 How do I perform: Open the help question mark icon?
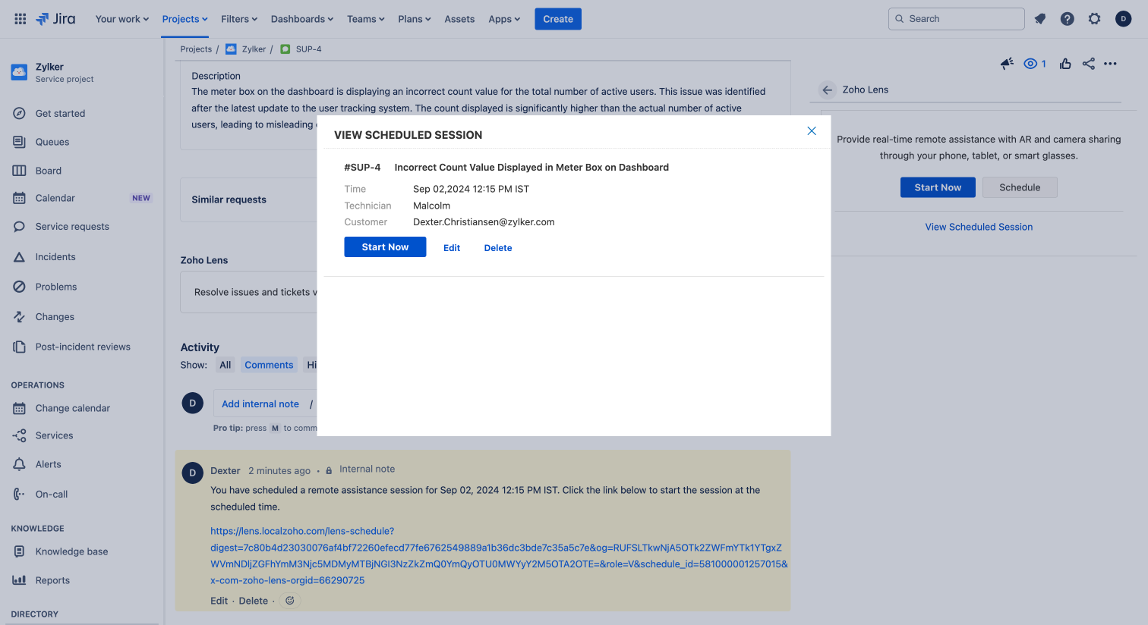coord(1068,19)
